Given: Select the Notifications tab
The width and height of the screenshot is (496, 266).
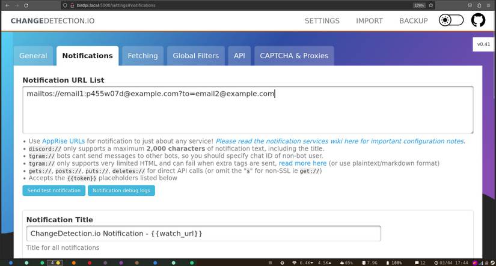Looking at the screenshot, I should pyautogui.click(x=88, y=56).
